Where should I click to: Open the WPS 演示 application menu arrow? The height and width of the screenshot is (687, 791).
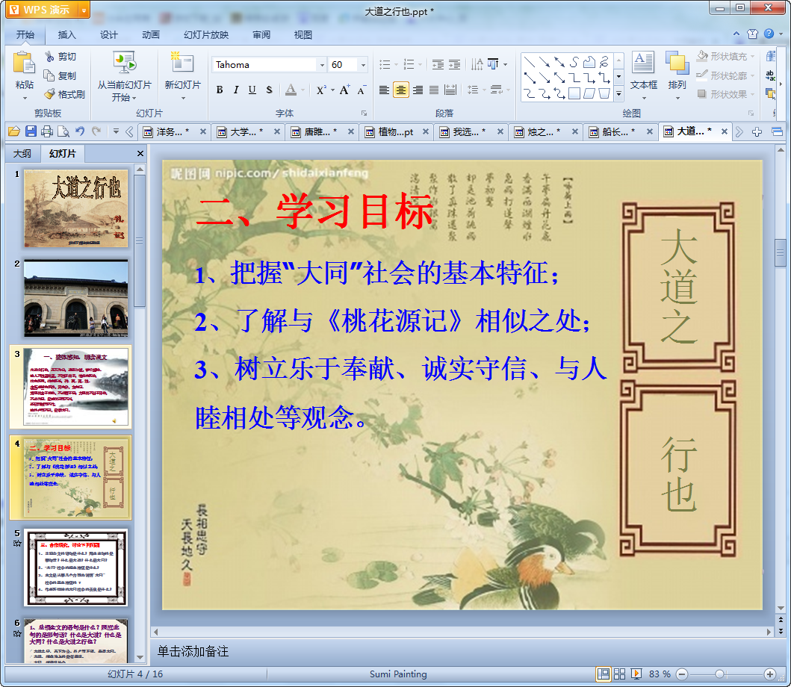pos(84,10)
